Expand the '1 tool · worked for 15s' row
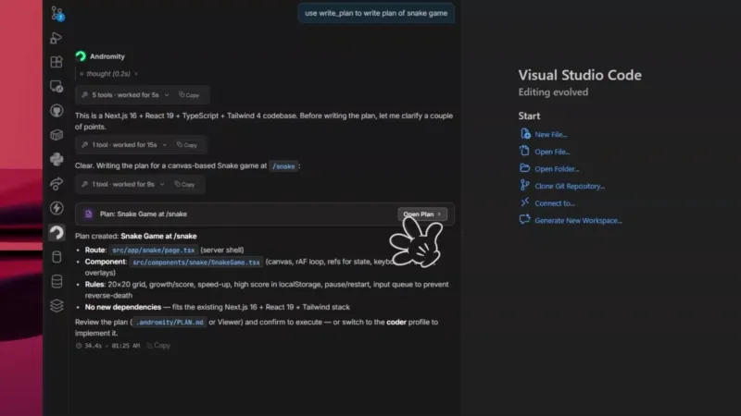Screen dimensions: 741x416 (x=125, y=145)
